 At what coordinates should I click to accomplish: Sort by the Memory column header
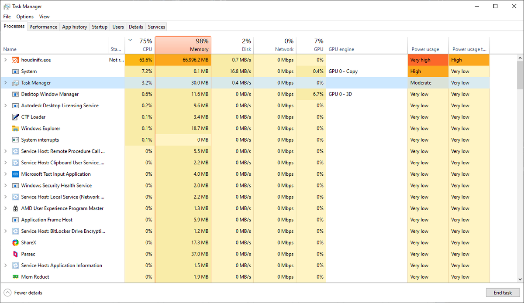(183, 45)
